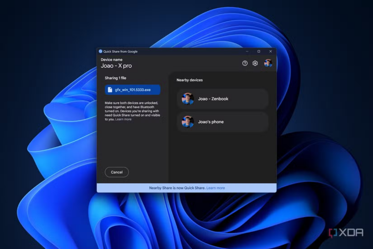Cancel the file sharing
The width and height of the screenshot is (373, 249).
(117, 172)
